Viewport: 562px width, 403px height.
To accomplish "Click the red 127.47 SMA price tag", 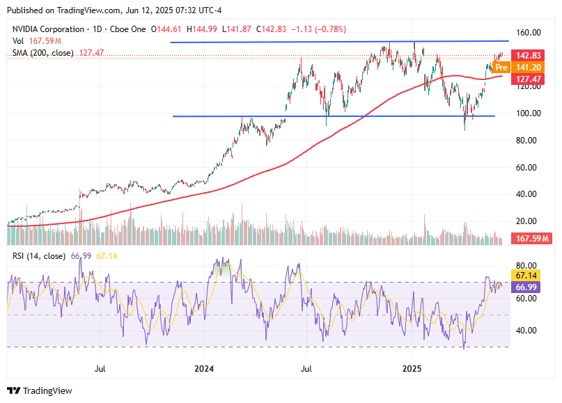I will coord(528,79).
